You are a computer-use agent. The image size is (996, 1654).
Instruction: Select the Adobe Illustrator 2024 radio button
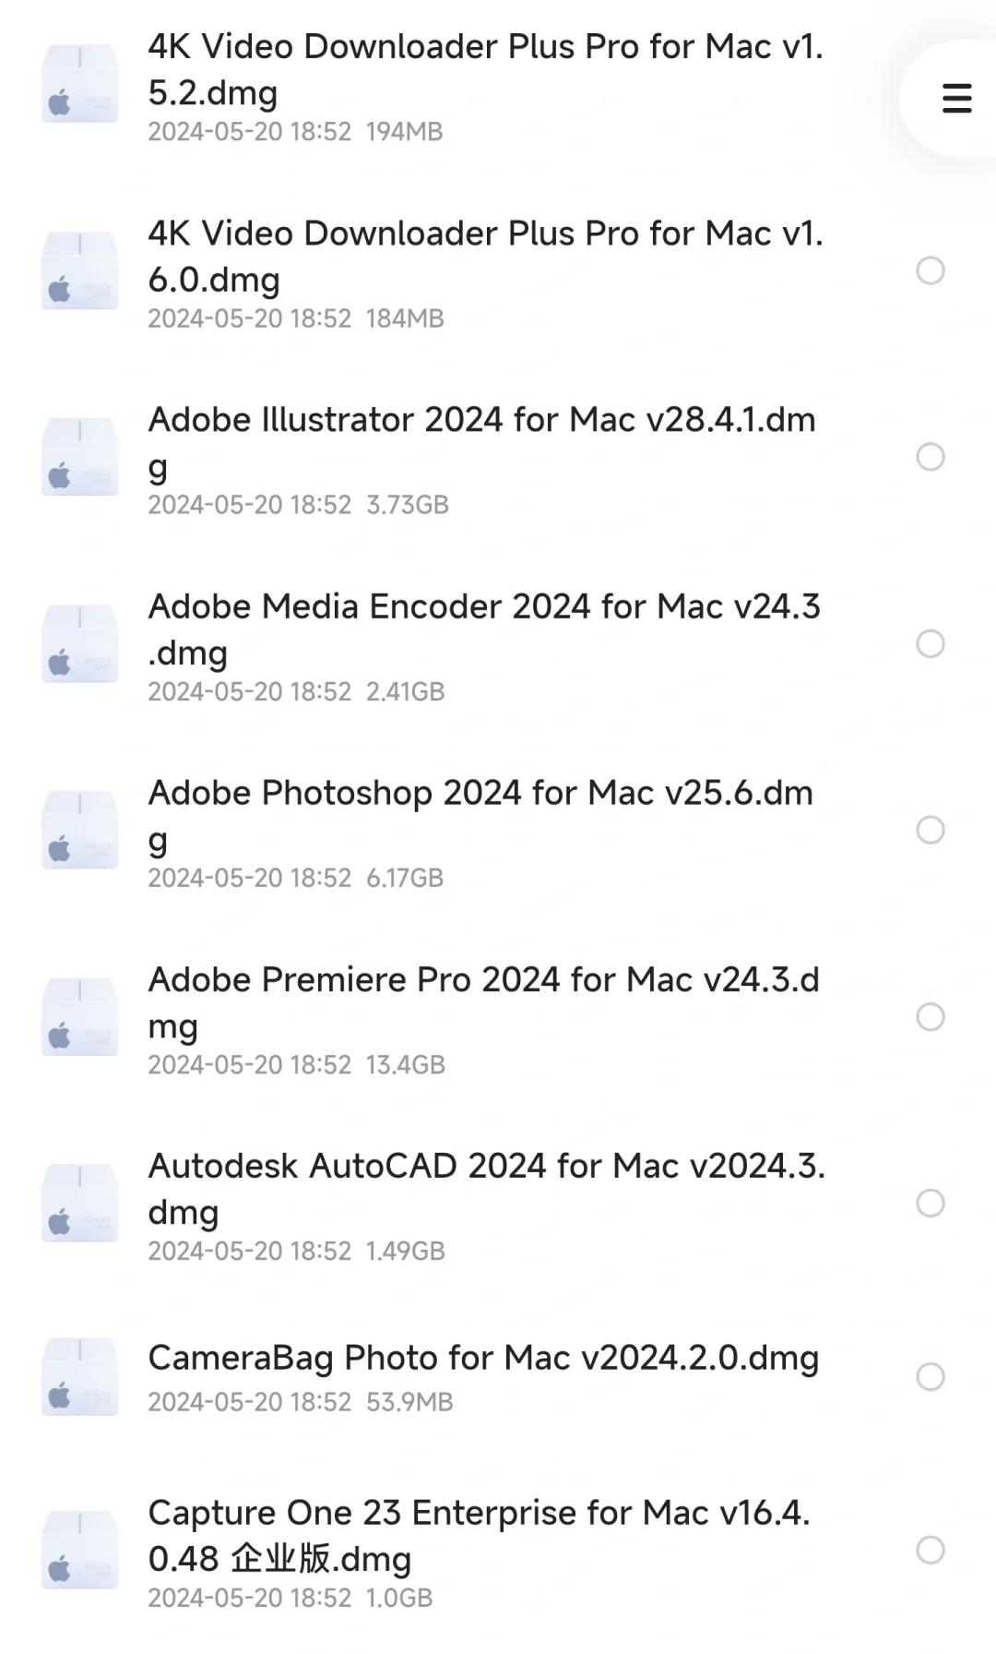[x=930, y=457]
